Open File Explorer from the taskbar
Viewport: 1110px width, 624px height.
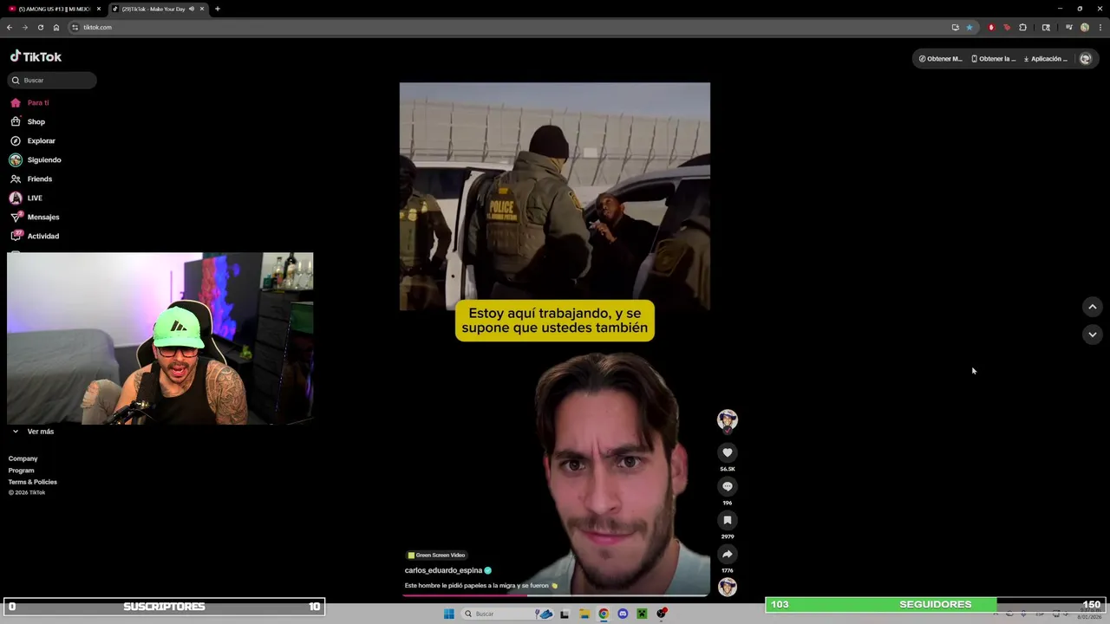pyautogui.click(x=584, y=614)
